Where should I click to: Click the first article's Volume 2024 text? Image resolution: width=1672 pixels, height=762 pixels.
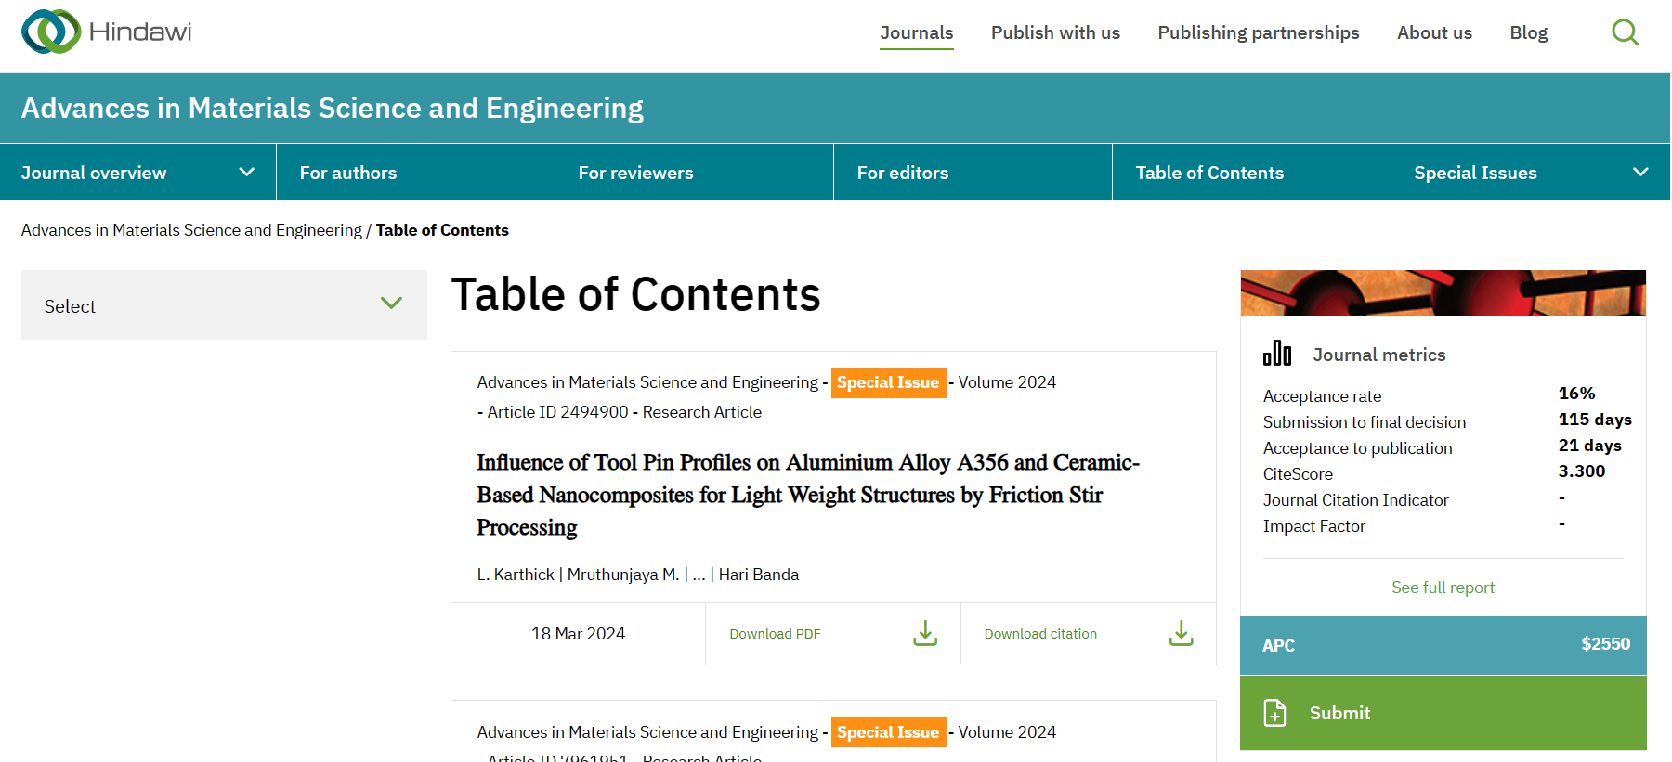(x=1007, y=382)
